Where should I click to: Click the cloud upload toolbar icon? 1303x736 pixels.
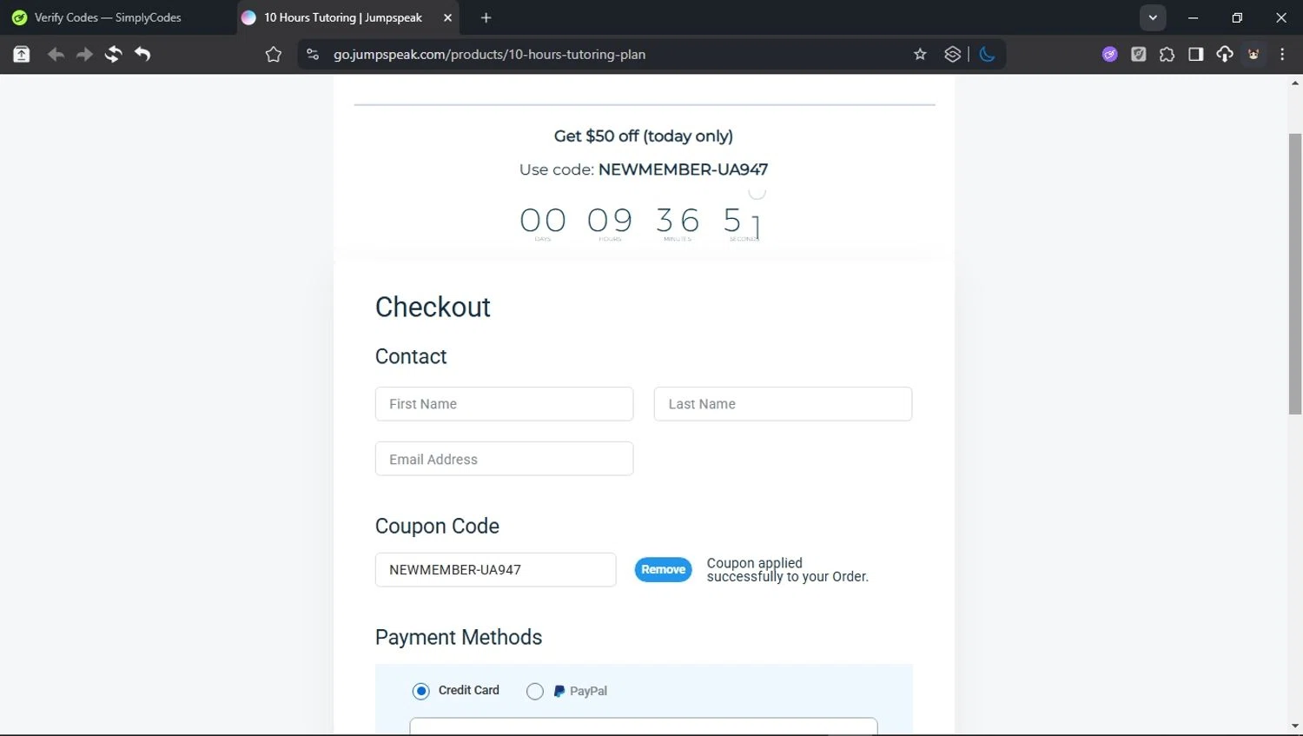tap(1225, 54)
